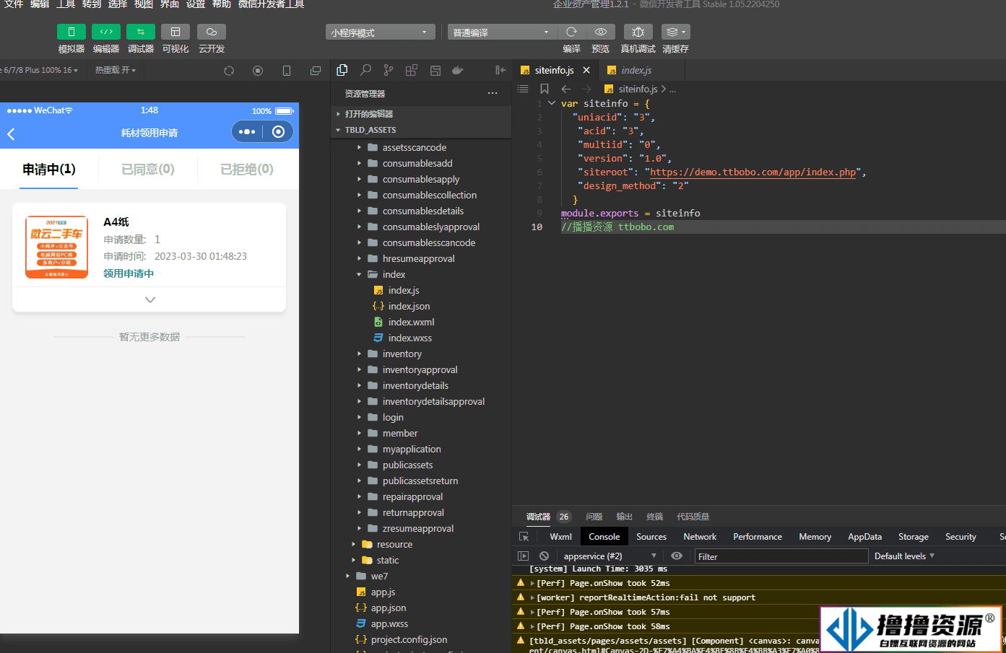Open the explorer files icon
Image resolution: width=1006 pixels, height=653 pixels.
[342, 70]
